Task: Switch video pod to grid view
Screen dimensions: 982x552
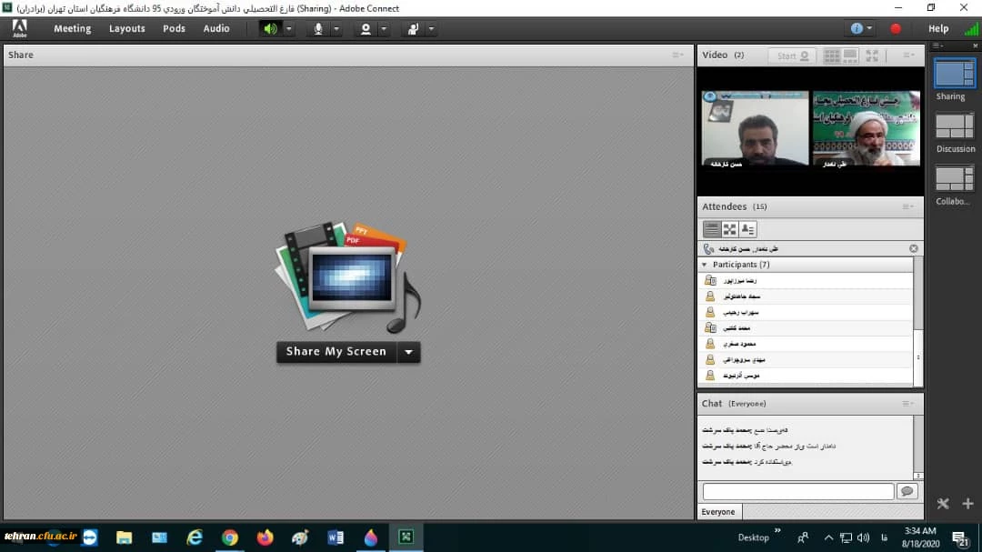Action: point(831,55)
